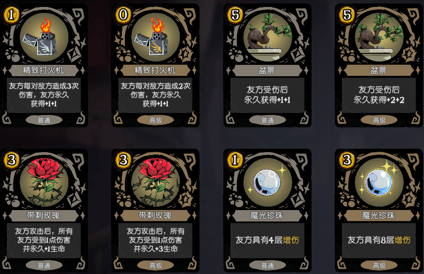Click the 高级 rarity tag under 精致打火机
This screenshot has height=274, width=424.
[x=156, y=120]
